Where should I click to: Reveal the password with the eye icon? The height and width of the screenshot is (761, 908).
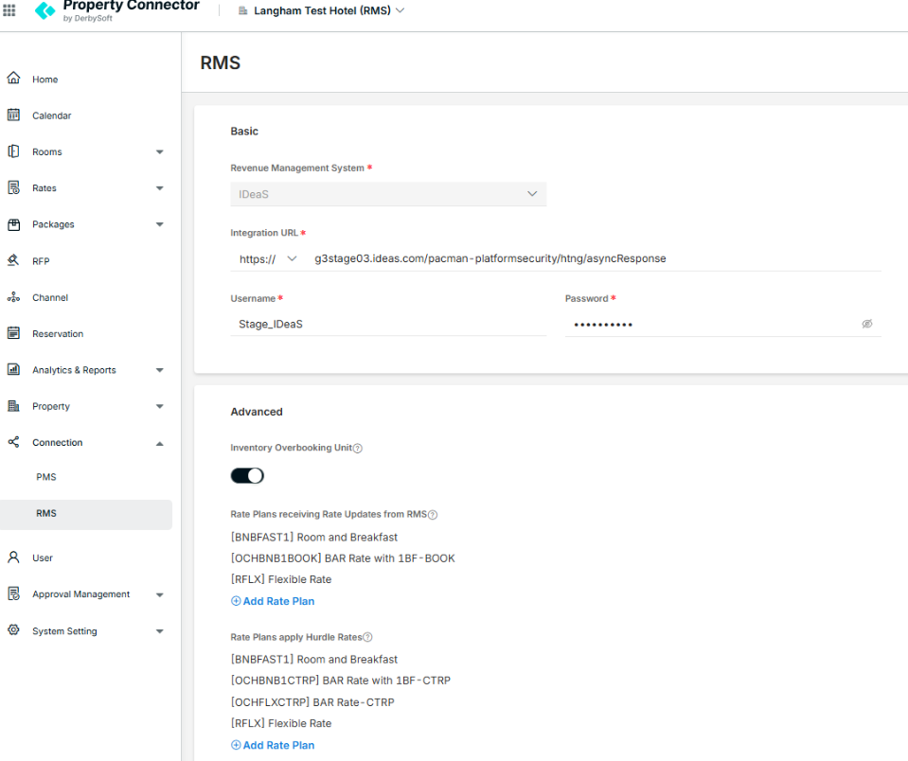867,324
